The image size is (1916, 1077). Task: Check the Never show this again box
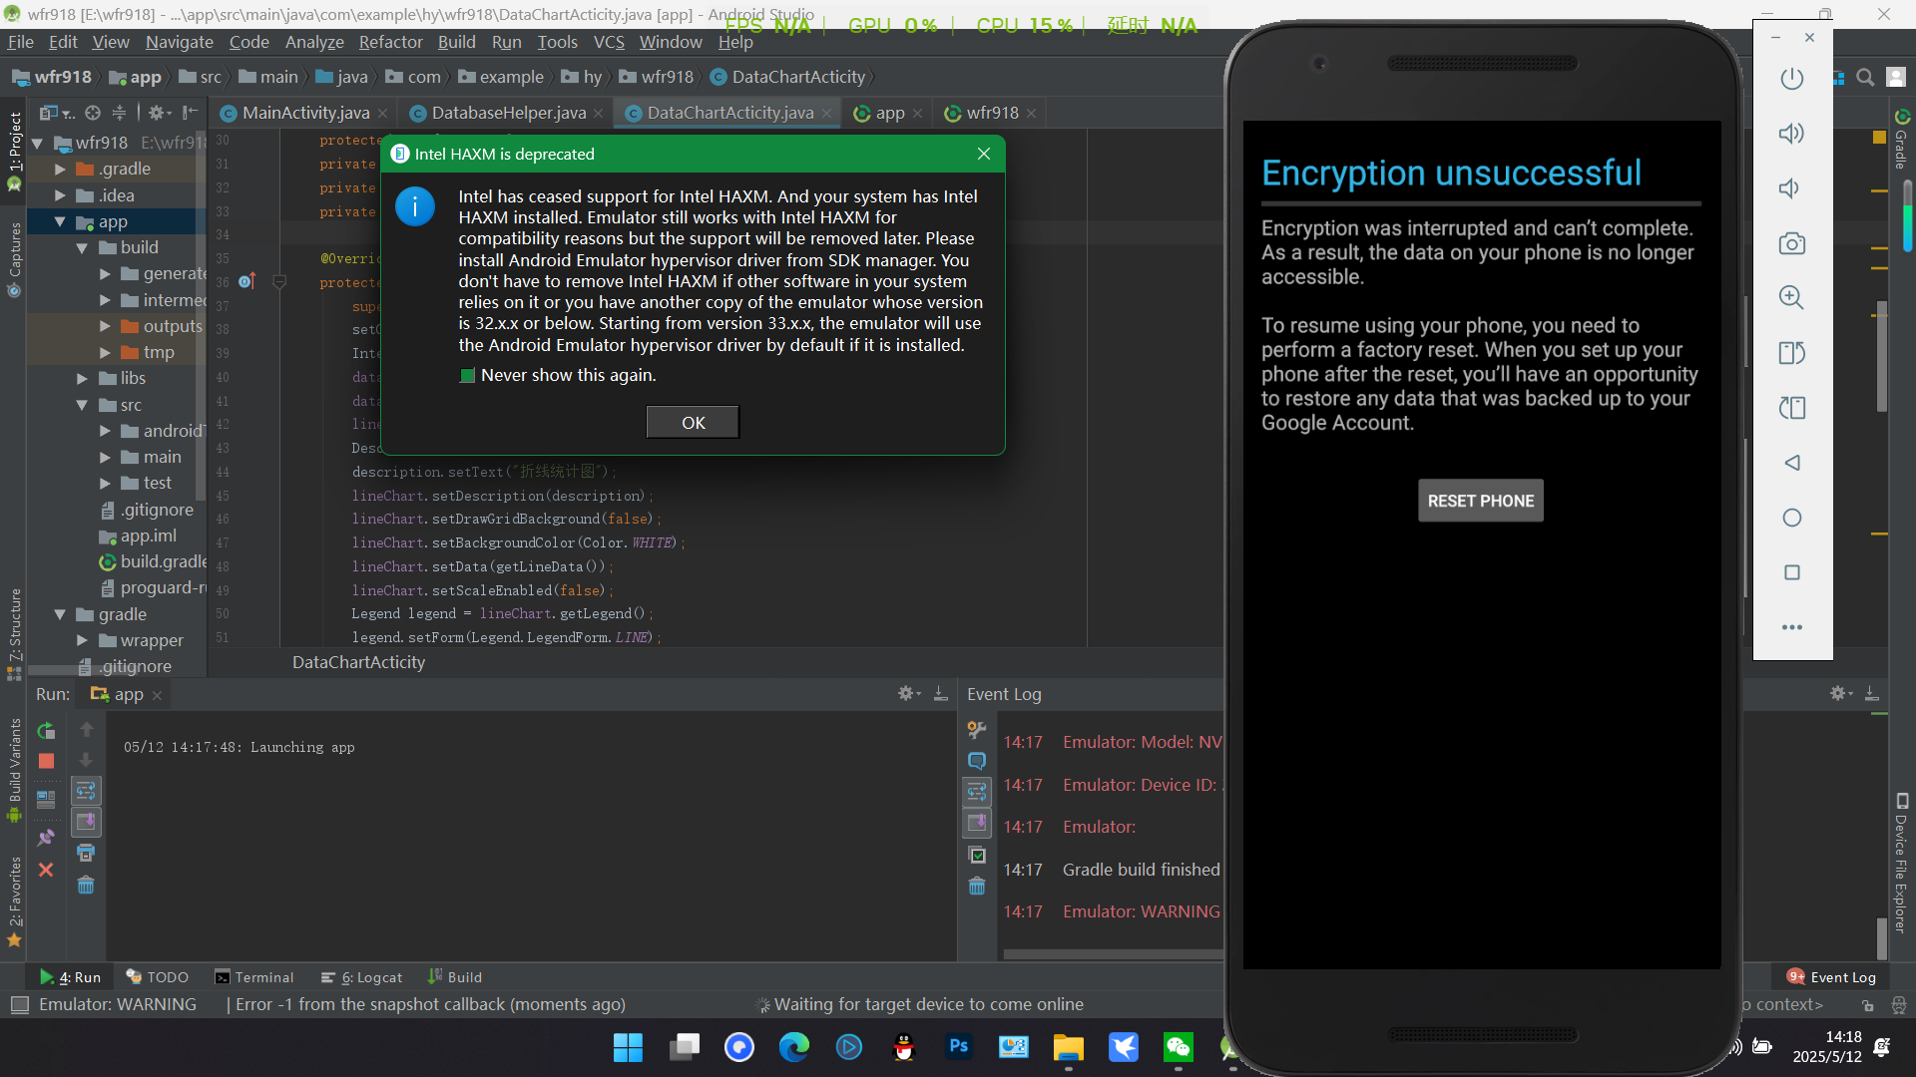click(x=467, y=376)
